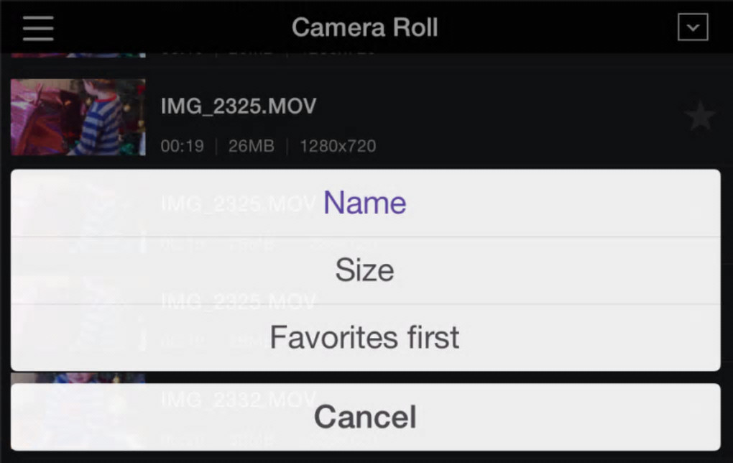Select Favorites first sorting
This screenshot has width=733, height=463.
pos(365,337)
